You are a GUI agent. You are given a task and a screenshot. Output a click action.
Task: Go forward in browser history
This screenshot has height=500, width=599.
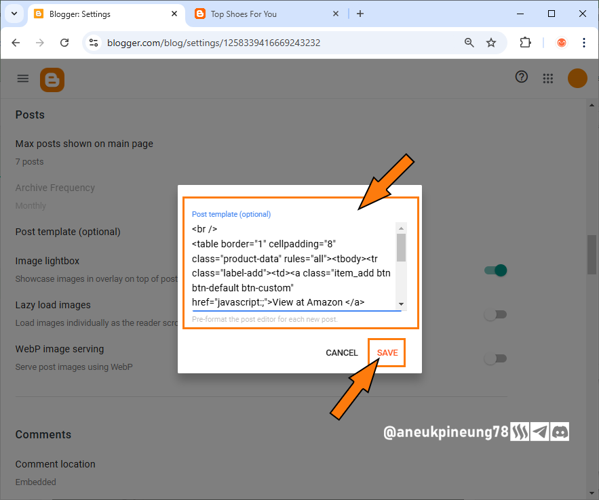coord(40,43)
